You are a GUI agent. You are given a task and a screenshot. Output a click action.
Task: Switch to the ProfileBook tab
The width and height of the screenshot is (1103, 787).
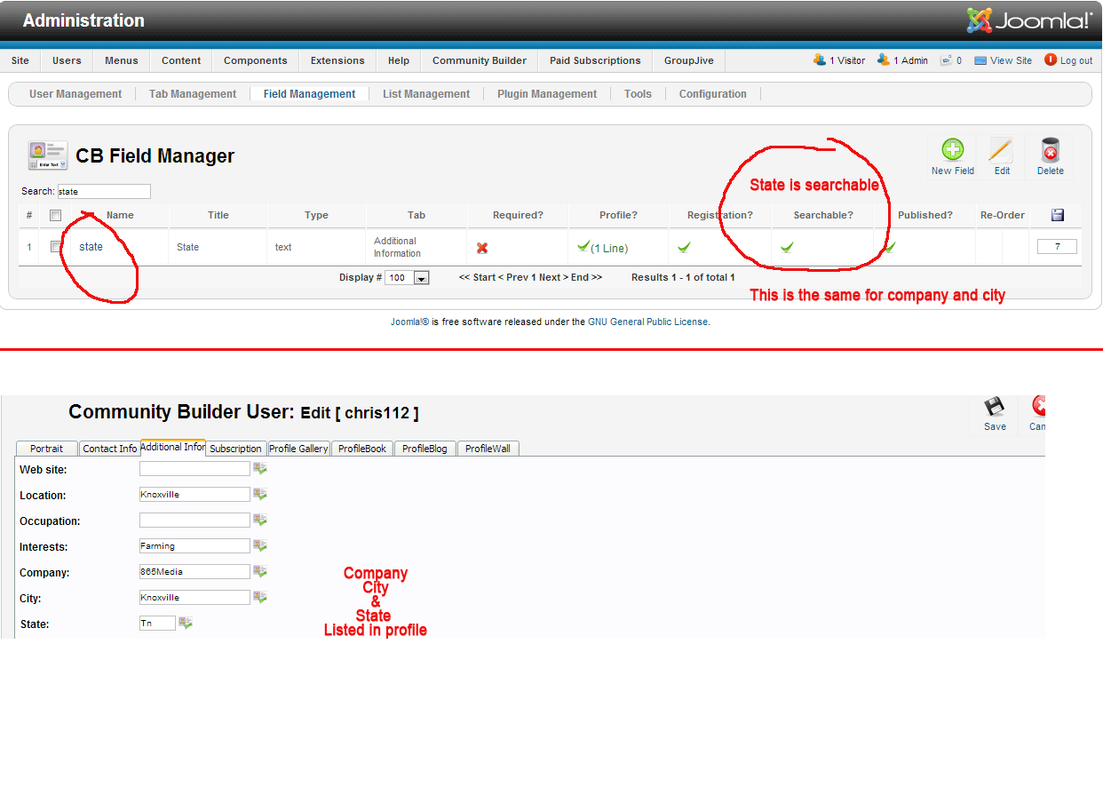(x=362, y=449)
